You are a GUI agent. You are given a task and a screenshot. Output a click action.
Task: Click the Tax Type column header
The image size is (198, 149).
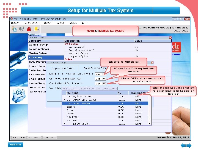point(92,93)
